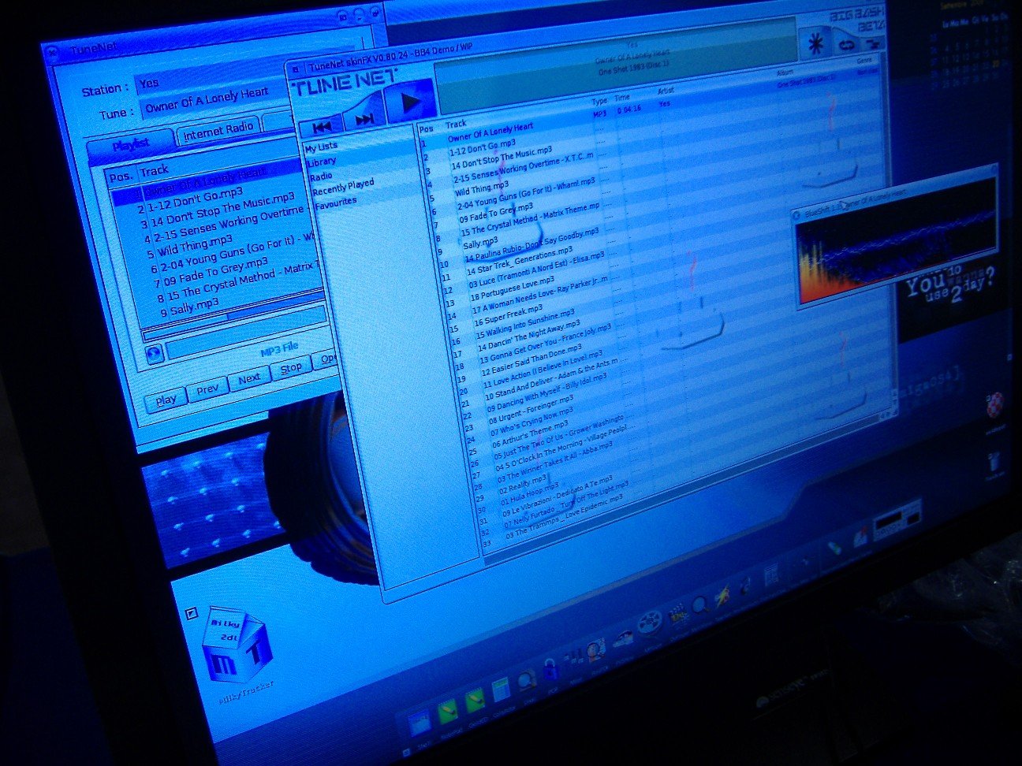The image size is (1022, 766).
Task: Toggle the repeat loop icon in skinFX header
Action: (x=846, y=44)
